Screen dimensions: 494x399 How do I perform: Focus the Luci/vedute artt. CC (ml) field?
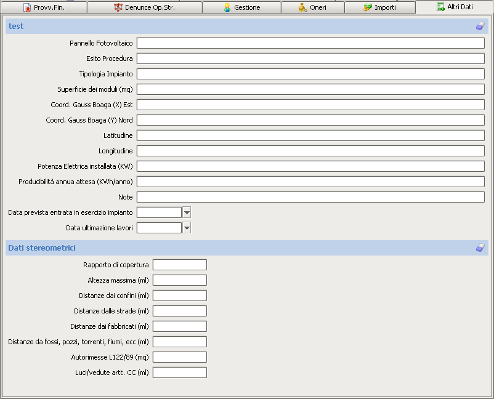[x=179, y=373]
